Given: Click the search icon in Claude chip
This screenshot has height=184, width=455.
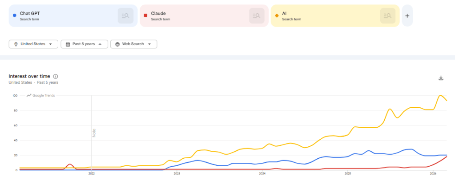Looking at the screenshot, I should (x=256, y=16).
